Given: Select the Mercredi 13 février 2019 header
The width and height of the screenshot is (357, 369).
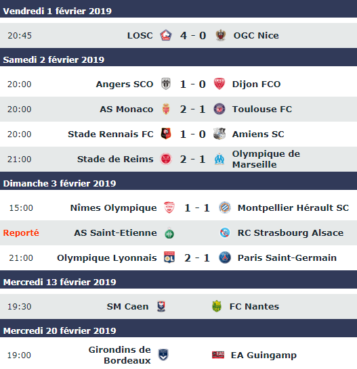Looking at the screenshot, I should tap(178, 282).
